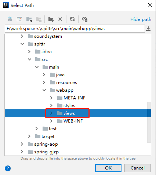Click the target folder icon
The image size is (156, 175).
coord(38,136)
